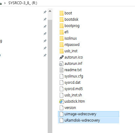Select the file name autorun.ico

(x=73, y=57)
